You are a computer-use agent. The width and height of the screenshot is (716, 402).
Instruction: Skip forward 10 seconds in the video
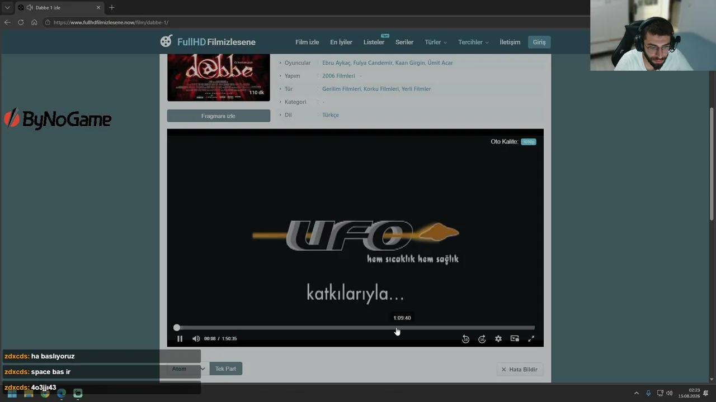[x=482, y=339]
